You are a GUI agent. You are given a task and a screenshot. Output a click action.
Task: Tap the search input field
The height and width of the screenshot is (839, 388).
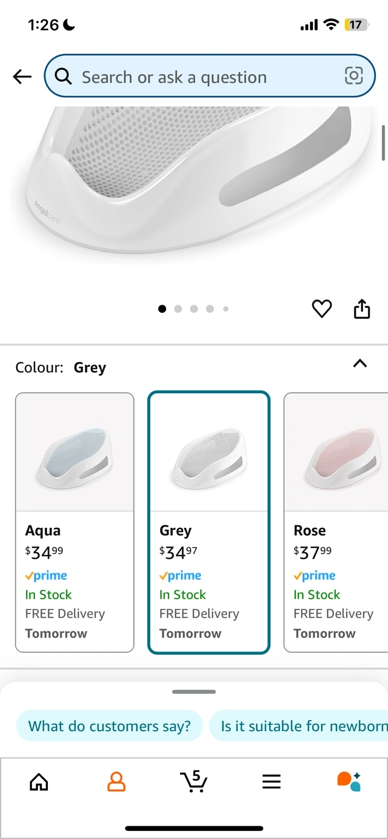click(x=210, y=76)
